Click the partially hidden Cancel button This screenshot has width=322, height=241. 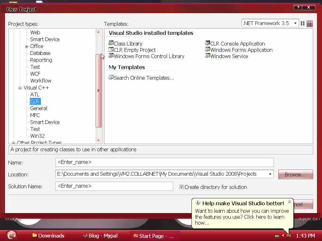[x=303, y=204]
